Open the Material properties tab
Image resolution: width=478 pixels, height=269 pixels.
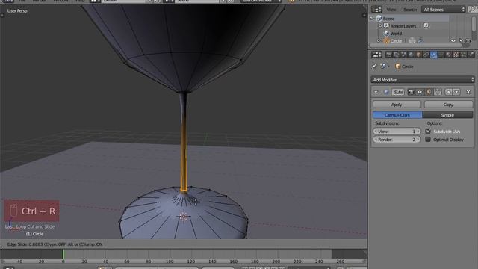[448, 55]
